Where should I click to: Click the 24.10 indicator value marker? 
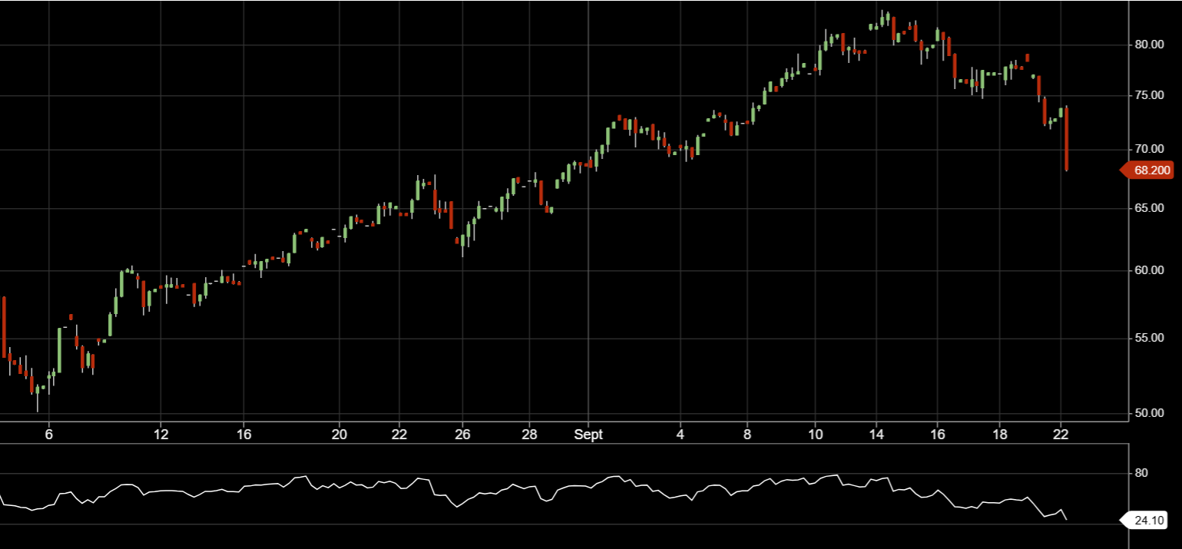(1145, 521)
